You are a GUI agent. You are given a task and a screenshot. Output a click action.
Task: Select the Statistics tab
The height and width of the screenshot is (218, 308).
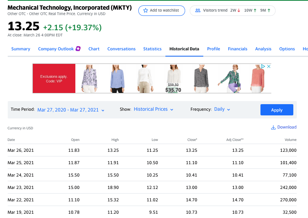coord(152,49)
